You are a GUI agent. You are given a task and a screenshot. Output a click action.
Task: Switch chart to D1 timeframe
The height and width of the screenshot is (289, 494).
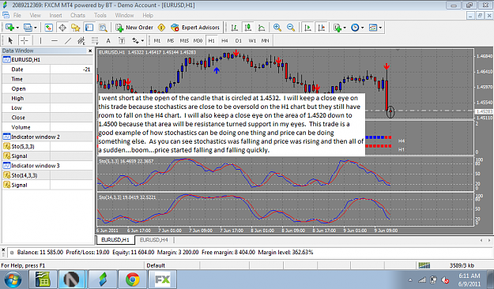(238, 40)
